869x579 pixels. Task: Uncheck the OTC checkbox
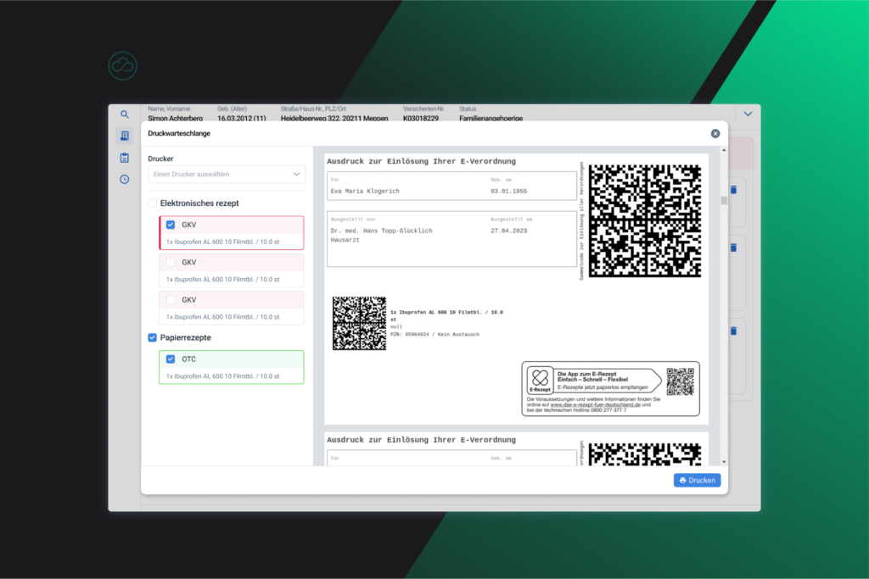click(x=171, y=359)
